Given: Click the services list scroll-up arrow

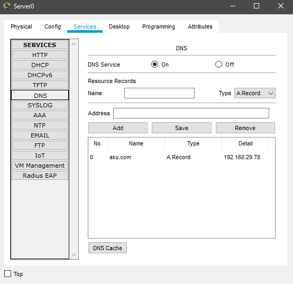Looking at the screenshot, I should (74, 44).
